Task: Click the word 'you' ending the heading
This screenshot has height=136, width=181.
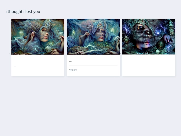Action: click(x=37, y=12)
